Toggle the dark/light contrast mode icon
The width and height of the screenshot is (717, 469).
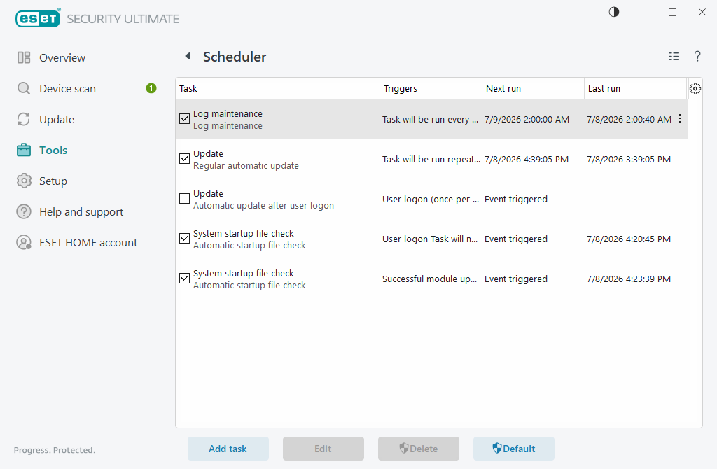tap(613, 13)
